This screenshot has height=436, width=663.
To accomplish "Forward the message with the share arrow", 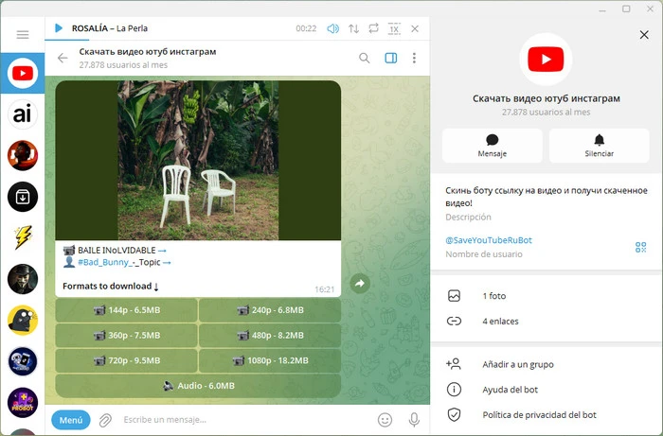I will click(360, 284).
